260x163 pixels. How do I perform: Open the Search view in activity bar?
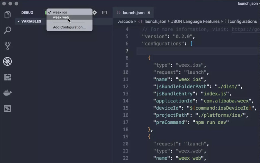tap(8, 30)
